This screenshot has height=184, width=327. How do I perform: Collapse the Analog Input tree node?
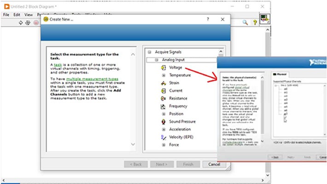pos(157,59)
